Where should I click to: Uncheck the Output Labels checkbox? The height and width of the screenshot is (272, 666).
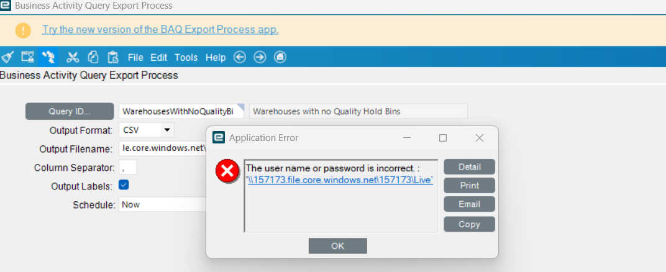(124, 185)
